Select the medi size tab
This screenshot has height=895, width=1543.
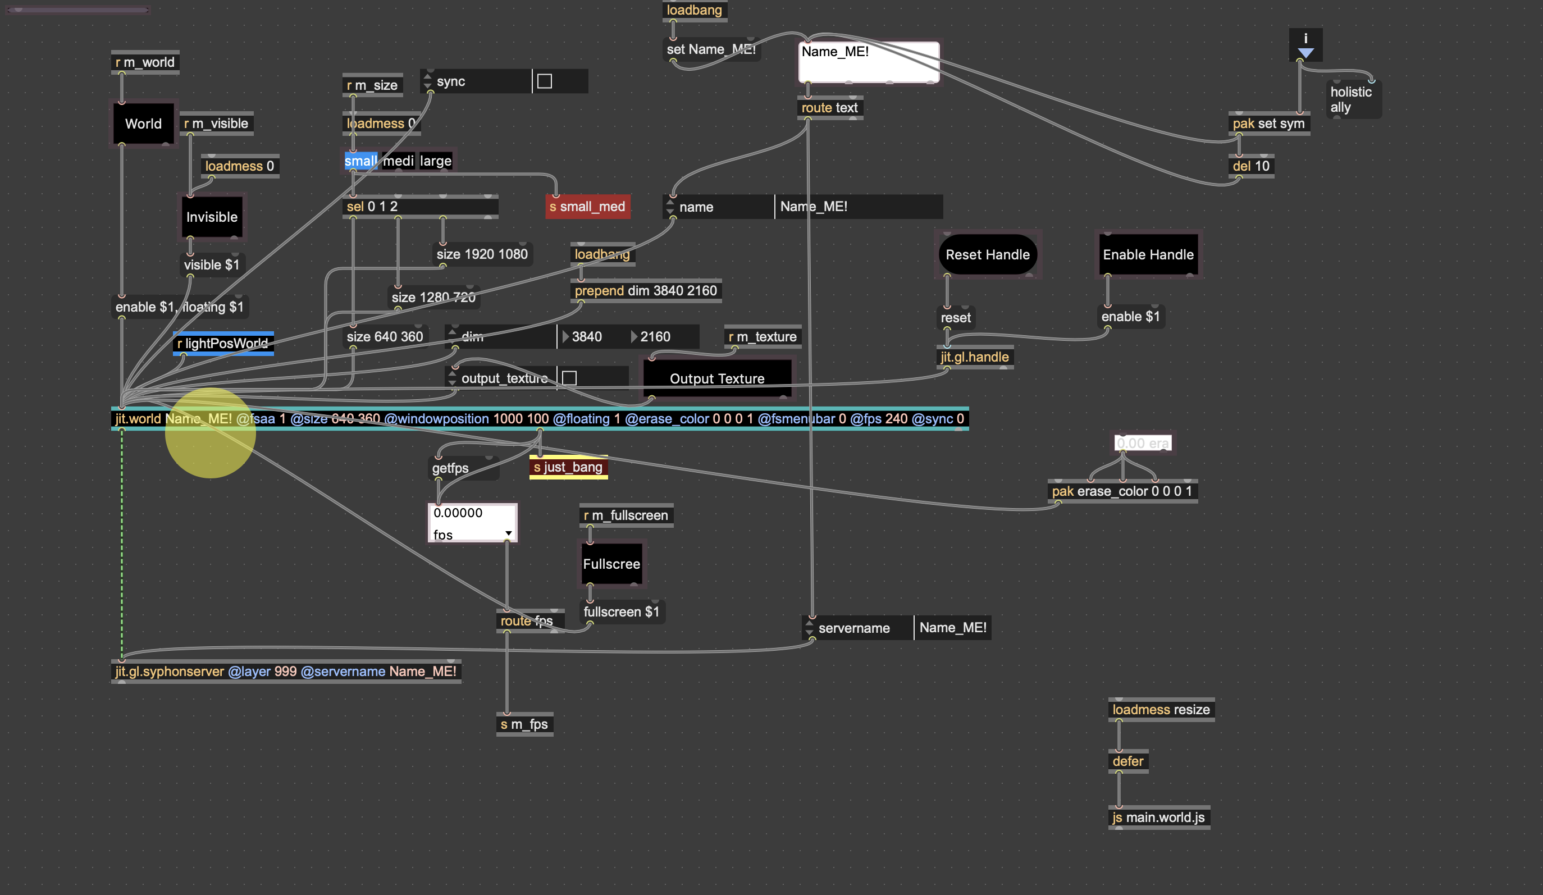[398, 161]
